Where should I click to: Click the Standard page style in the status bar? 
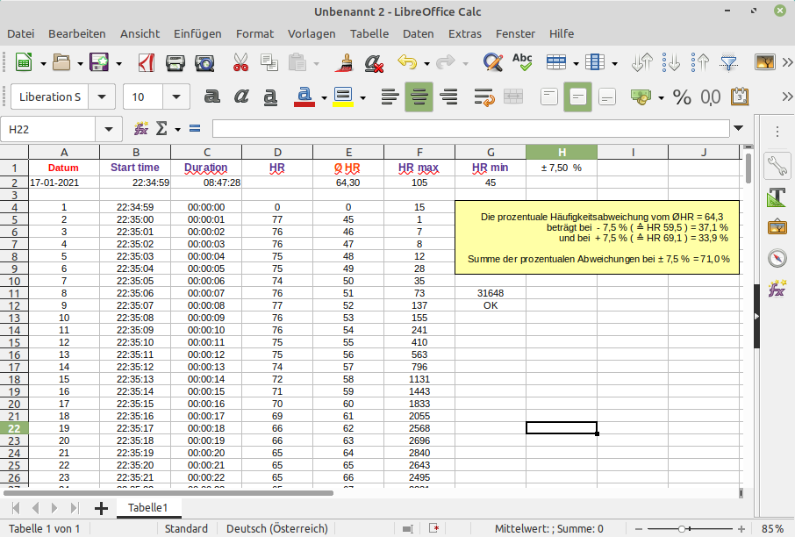point(186,528)
